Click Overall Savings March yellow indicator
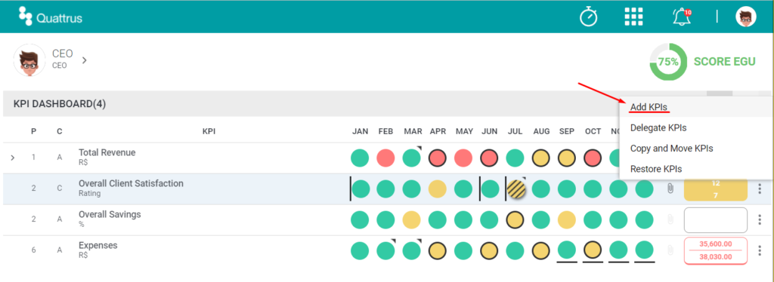The width and height of the screenshot is (774, 282). click(x=412, y=220)
